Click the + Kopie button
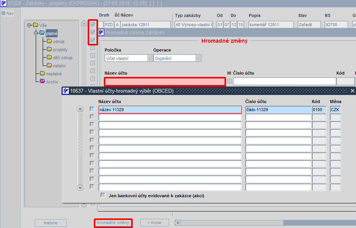The image size is (356, 228). (155, 223)
